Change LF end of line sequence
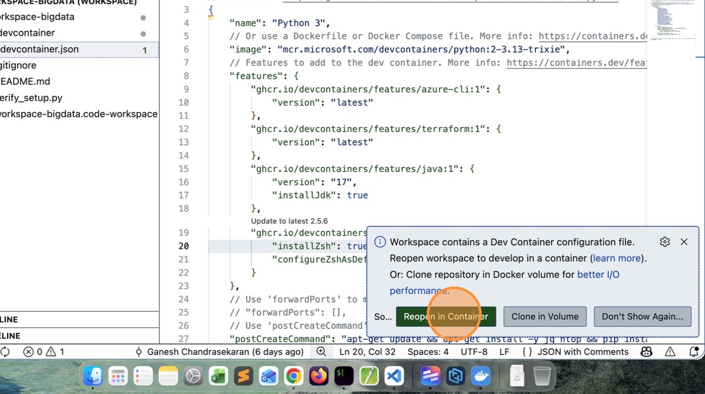This screenshot has height=394, width=705. tap(505, 352)
